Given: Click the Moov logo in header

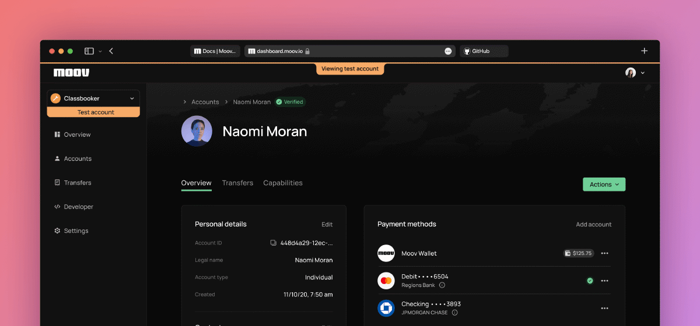Looking at the screenshot, I should pyautogui.click(x=71, y=73).
